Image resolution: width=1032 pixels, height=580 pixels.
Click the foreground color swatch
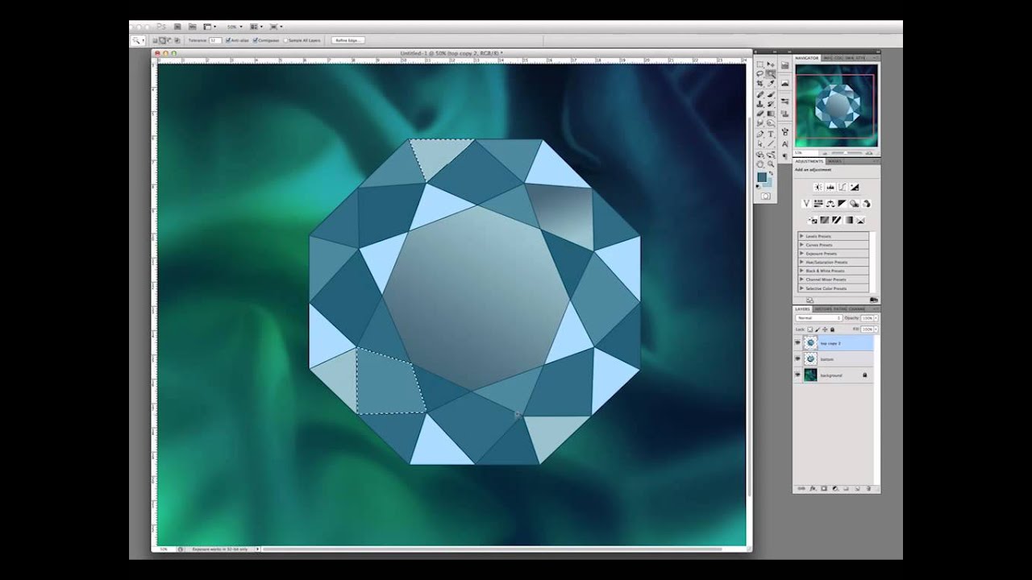tap(761, 176)
